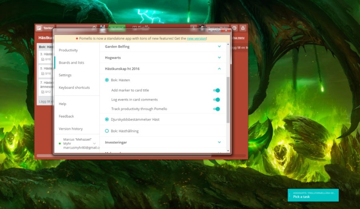This screenshot has height=209, width=360.
Task: Toggle Add marker to card title
Action: tap(216, 90)
